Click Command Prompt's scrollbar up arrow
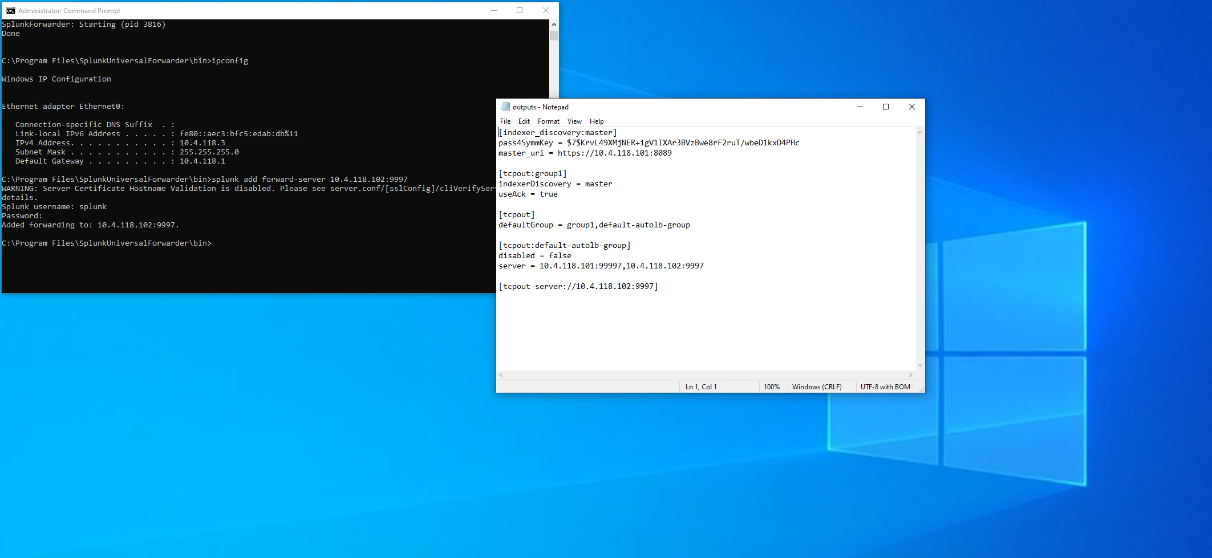 tap(554, 25)
